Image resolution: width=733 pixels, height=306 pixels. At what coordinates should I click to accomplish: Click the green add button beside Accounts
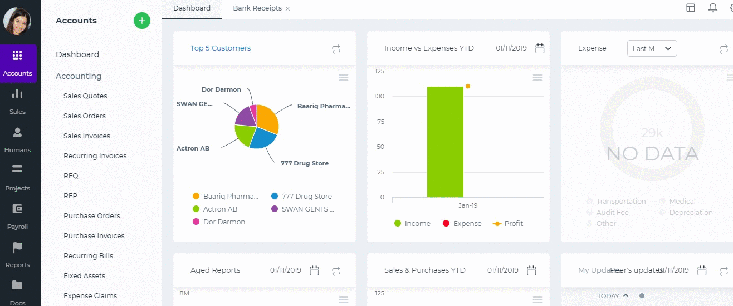[142, 21]
